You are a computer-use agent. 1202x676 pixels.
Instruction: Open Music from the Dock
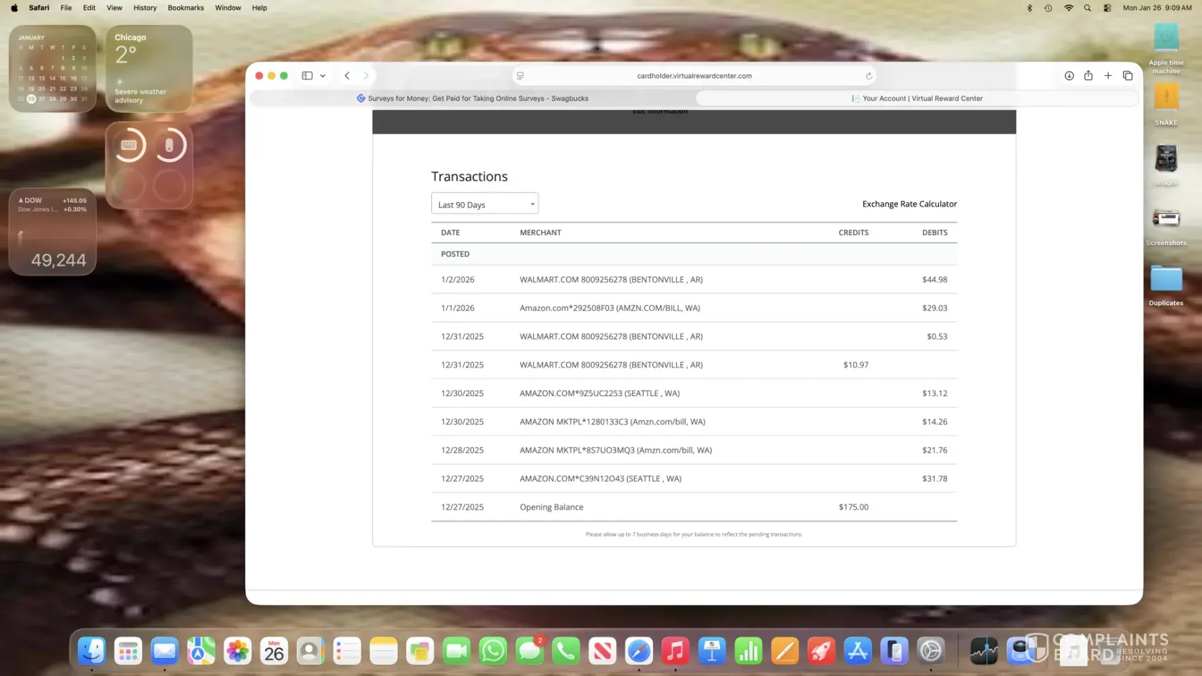click(x=675, y=651)
